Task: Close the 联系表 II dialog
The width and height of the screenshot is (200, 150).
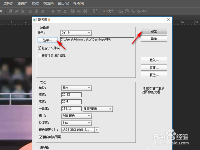Action: point(168,20)
